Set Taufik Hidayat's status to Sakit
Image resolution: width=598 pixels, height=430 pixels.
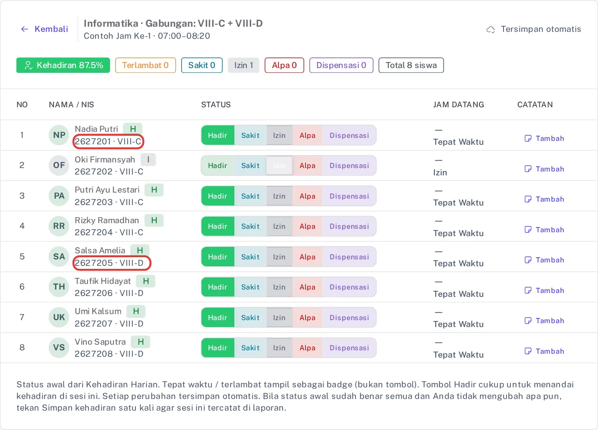(x=250, y=287)
